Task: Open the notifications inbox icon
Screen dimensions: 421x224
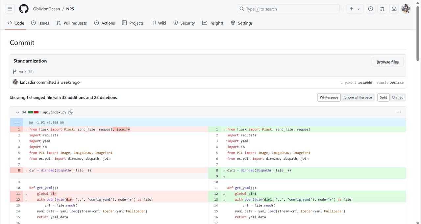Action: point(394,9)
